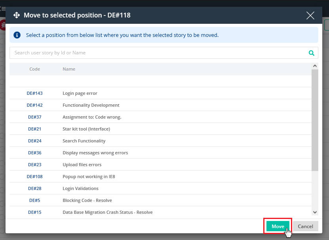Select the DE#21 Star kit tool row

click(160, 129)
